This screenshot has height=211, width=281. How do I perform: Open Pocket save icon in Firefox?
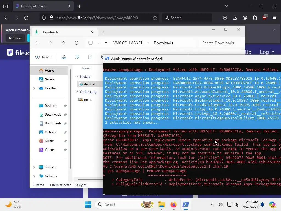(225, 18)
